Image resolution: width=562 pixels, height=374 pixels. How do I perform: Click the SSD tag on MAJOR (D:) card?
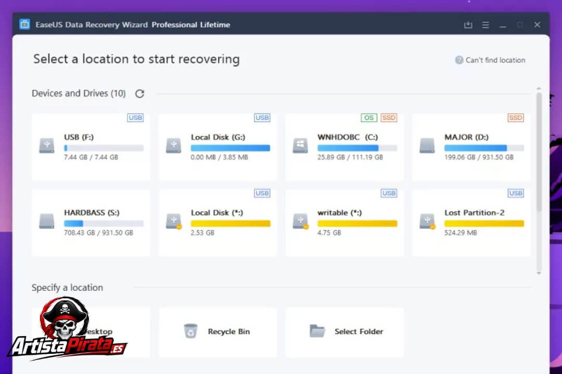click(516, 118)
